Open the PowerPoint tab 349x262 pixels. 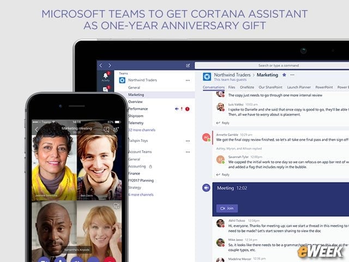click(324, 87)
